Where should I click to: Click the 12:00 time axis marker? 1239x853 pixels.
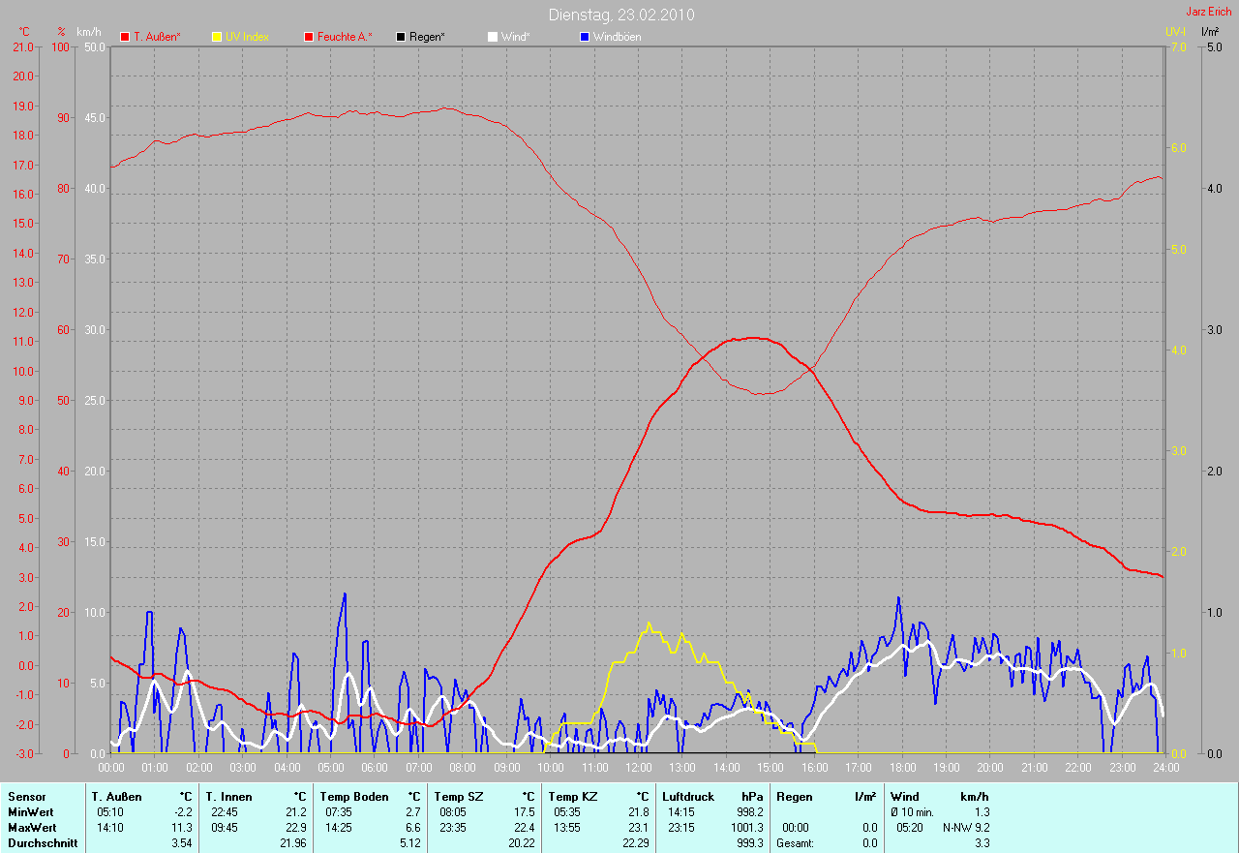tap(638, 768)
